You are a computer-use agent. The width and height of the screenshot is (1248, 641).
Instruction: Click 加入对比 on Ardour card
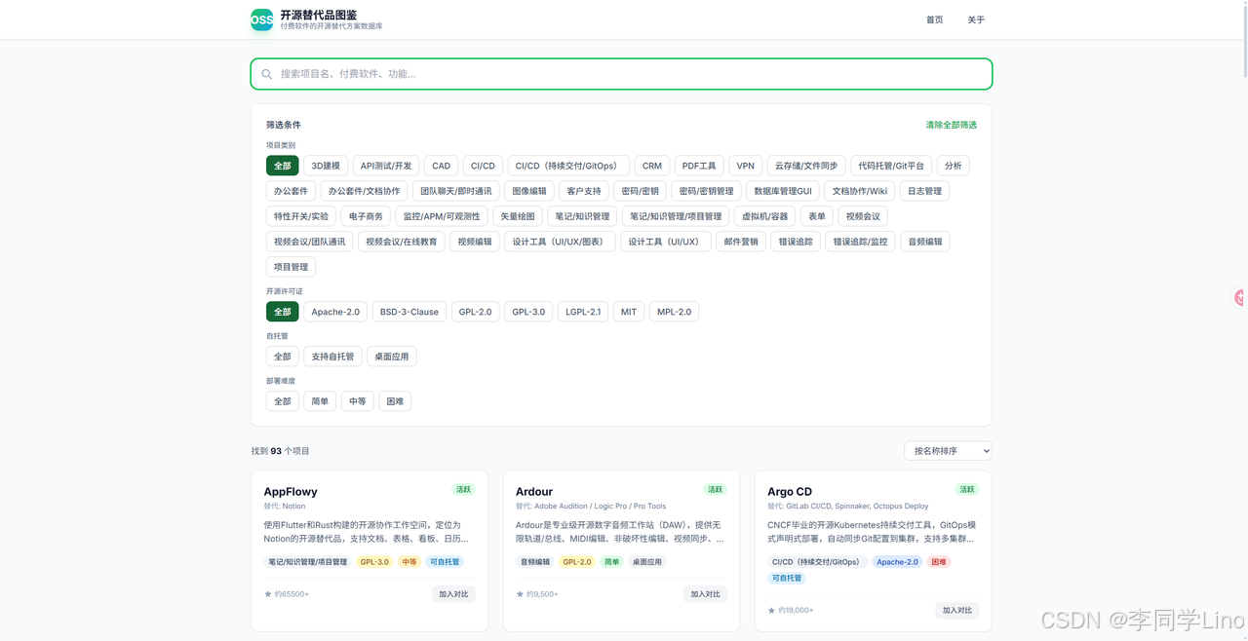pyautogui.click(x=705, y=594)
